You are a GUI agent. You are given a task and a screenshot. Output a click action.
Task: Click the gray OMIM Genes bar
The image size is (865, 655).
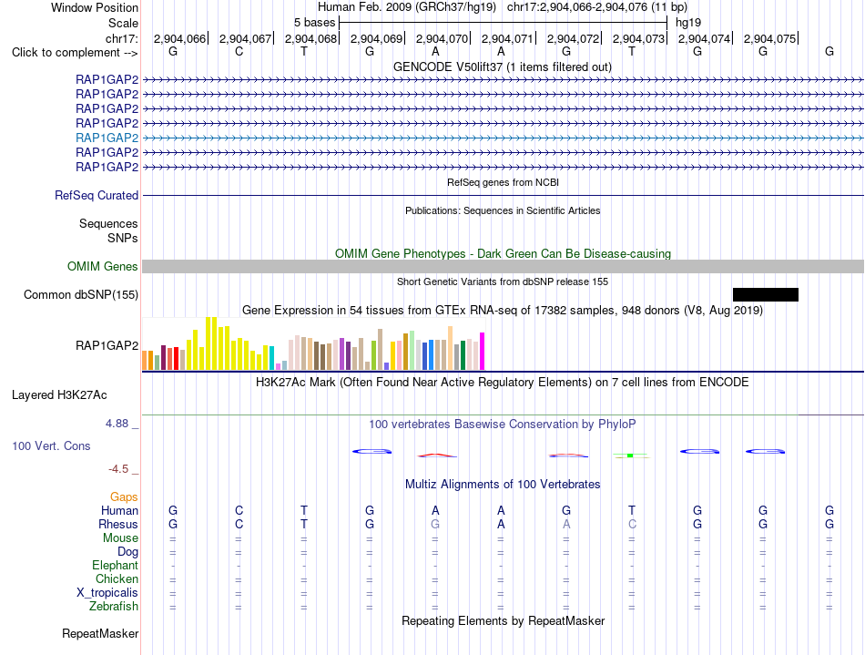point(503,267)
